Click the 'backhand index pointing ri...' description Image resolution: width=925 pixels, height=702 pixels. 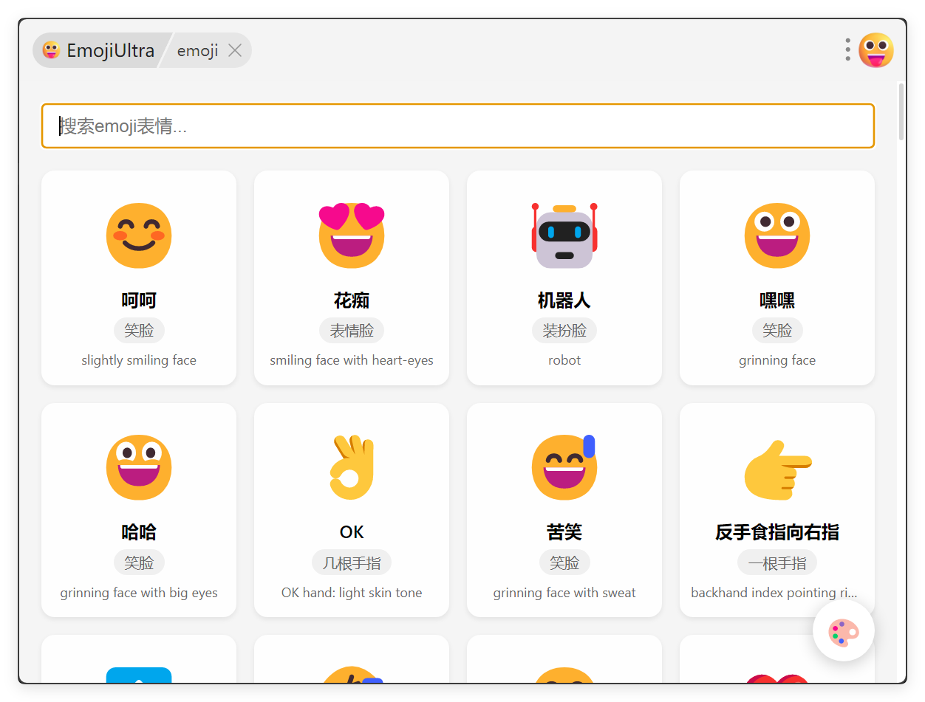[774, 593]
